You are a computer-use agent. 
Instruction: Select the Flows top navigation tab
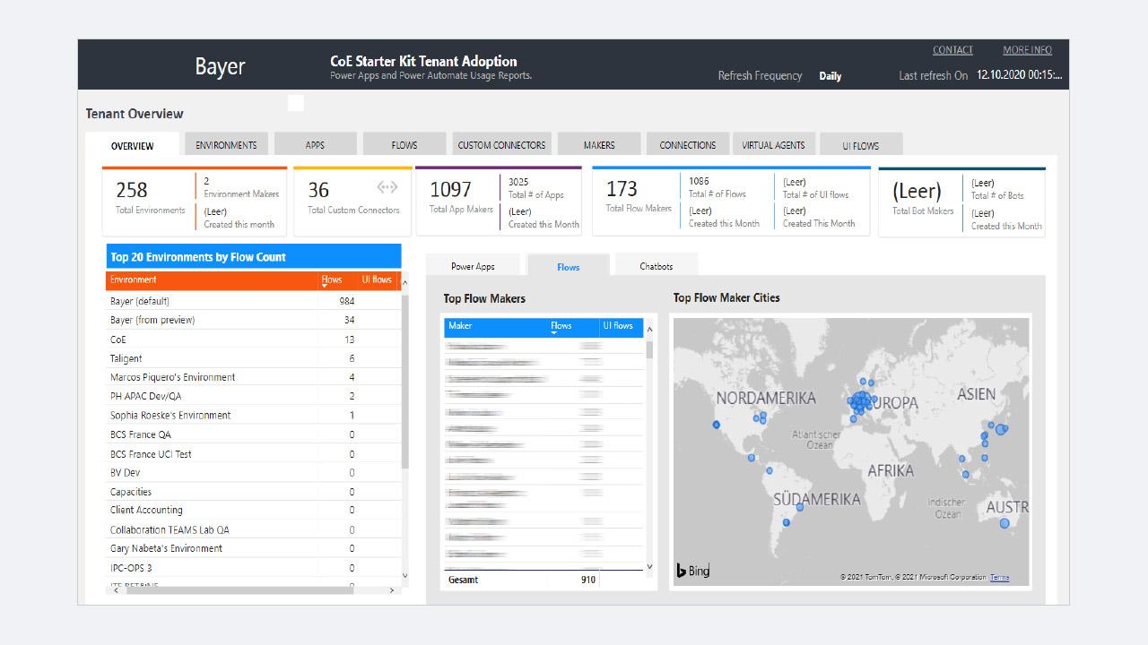pyautogui.click(x=404, y=144)
